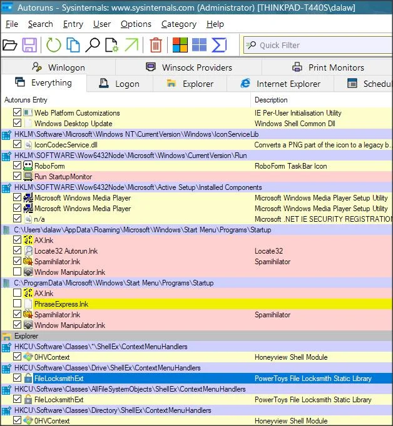Switch to the Internet Explorer tab
Viewport: 393px width, 426px height.
(x=280, y=84)
